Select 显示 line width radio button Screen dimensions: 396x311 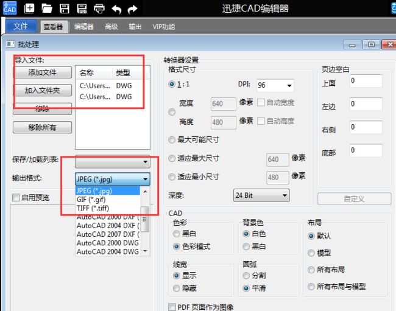pyautogui.click(x=177, y=276)
